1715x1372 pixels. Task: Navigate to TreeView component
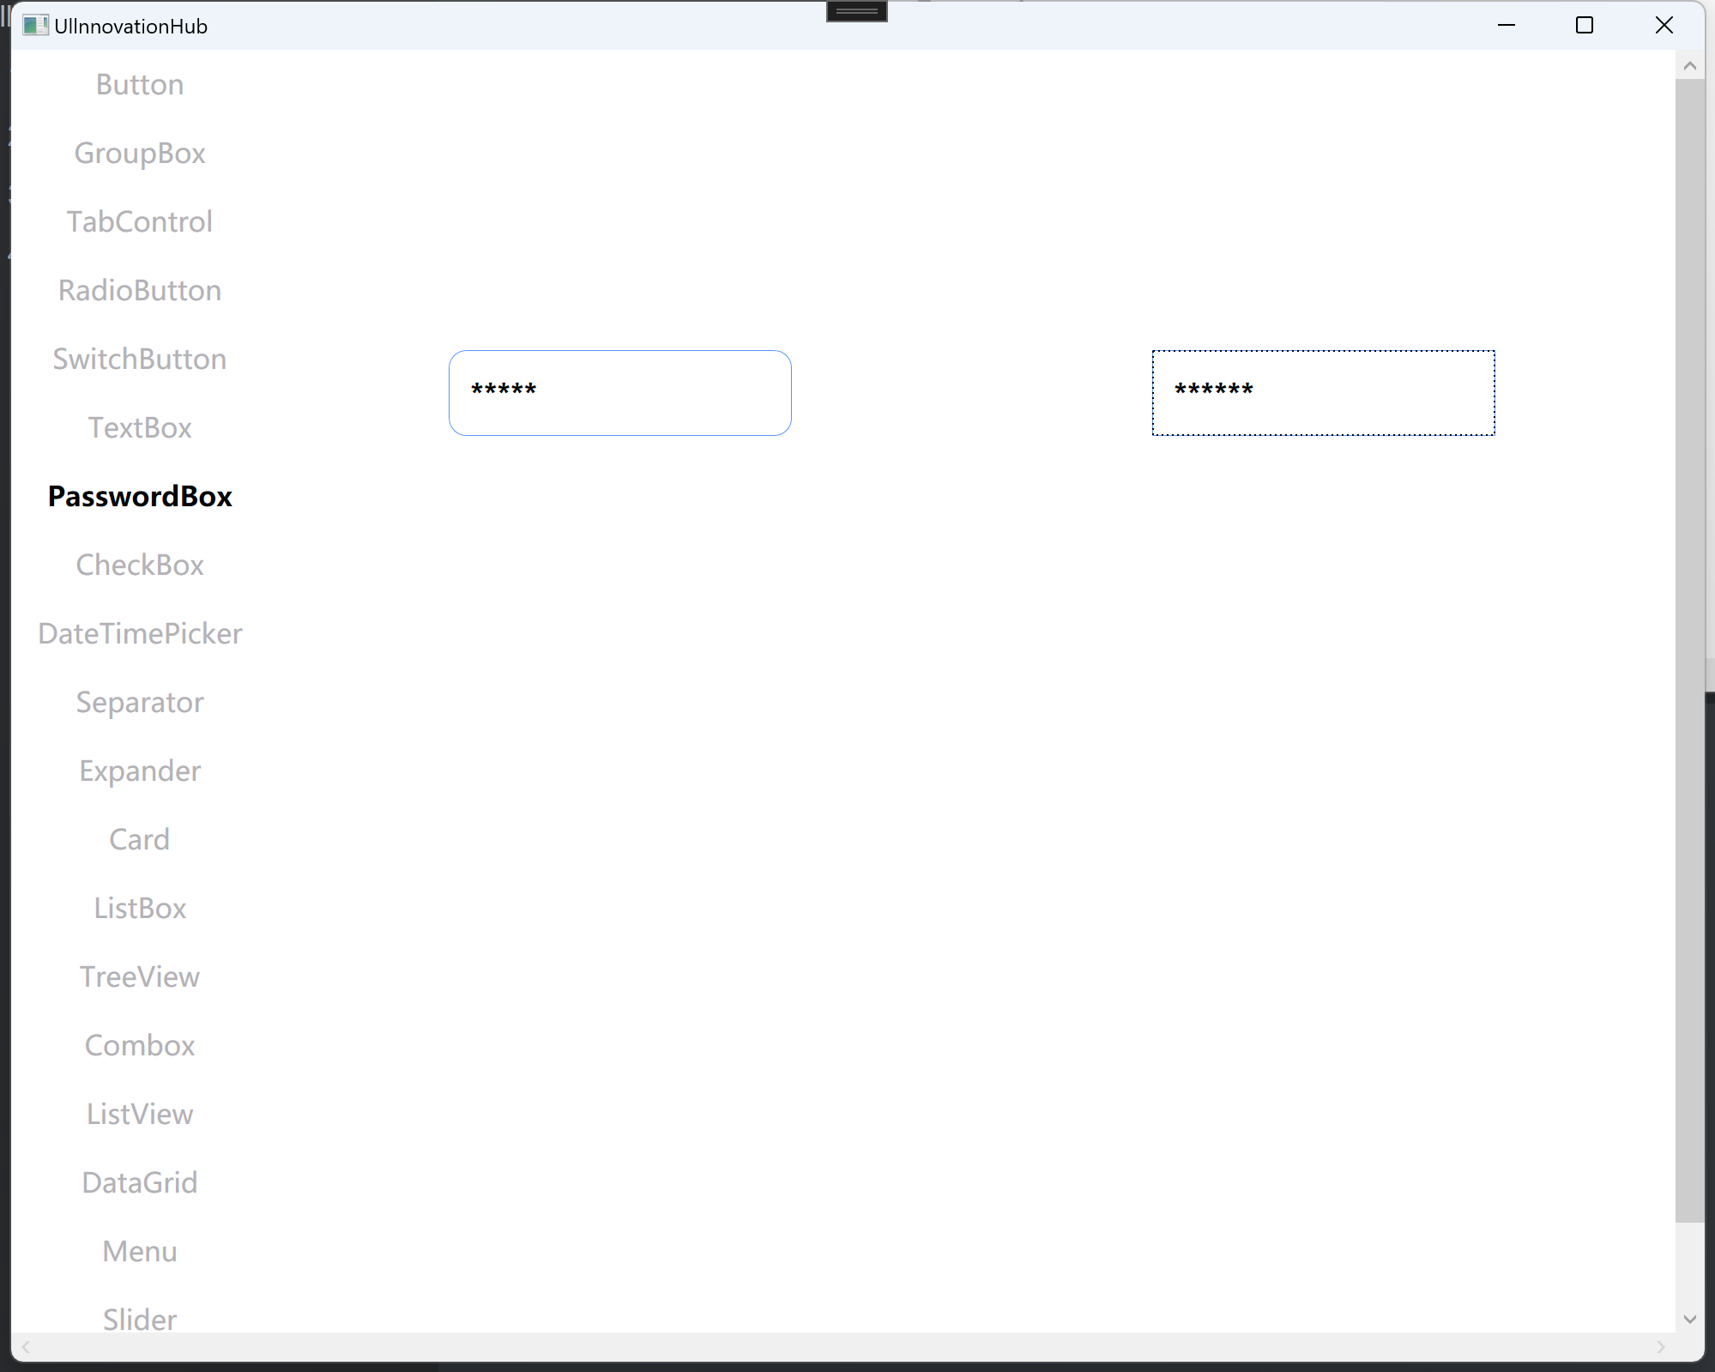coord(140,976)
